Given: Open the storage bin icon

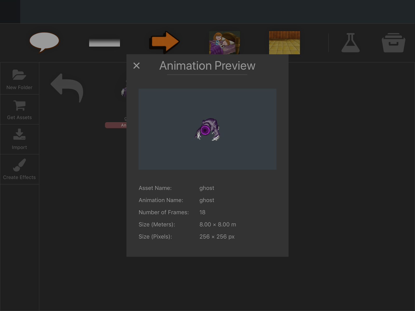Looking at the screenshot, I should click(393, 43).
